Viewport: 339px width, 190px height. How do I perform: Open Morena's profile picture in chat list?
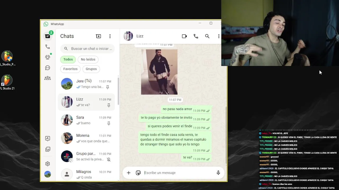pos(67,138)
